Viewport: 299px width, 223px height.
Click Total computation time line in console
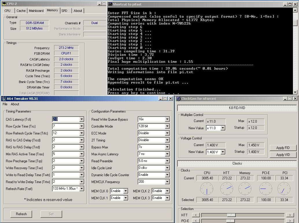pos(168,69)
